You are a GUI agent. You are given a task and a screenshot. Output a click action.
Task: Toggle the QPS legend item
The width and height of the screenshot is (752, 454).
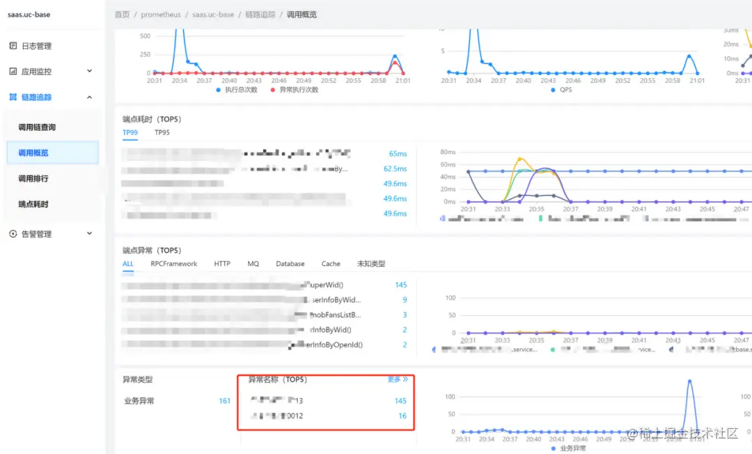pos(562,90)
